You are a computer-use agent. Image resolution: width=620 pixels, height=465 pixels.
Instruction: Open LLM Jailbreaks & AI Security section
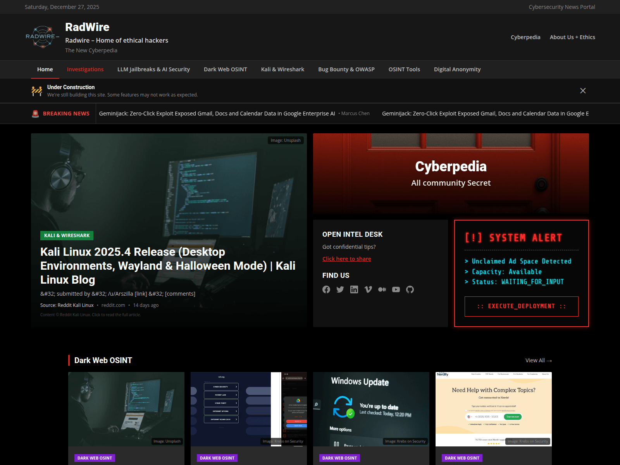[x=153, y=69]
